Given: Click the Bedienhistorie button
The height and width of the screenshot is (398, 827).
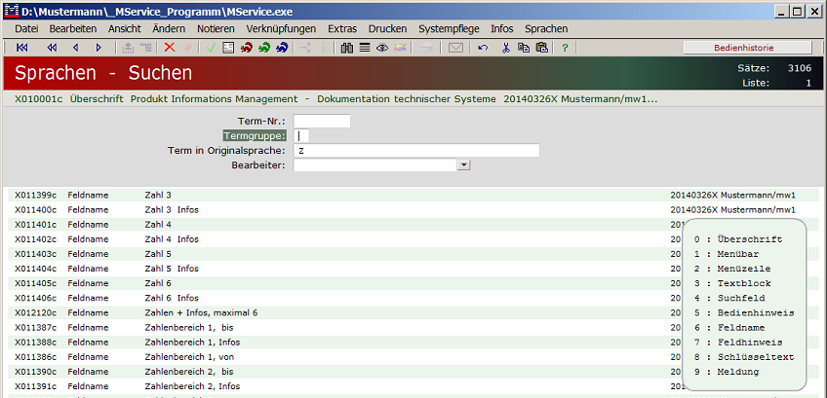Looking at the screenshot, I should (746, 48).
